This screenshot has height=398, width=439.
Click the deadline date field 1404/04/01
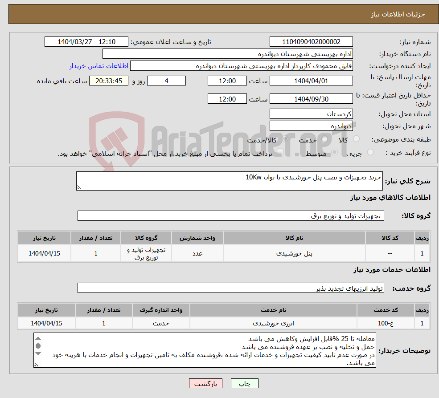click(311, 81)
